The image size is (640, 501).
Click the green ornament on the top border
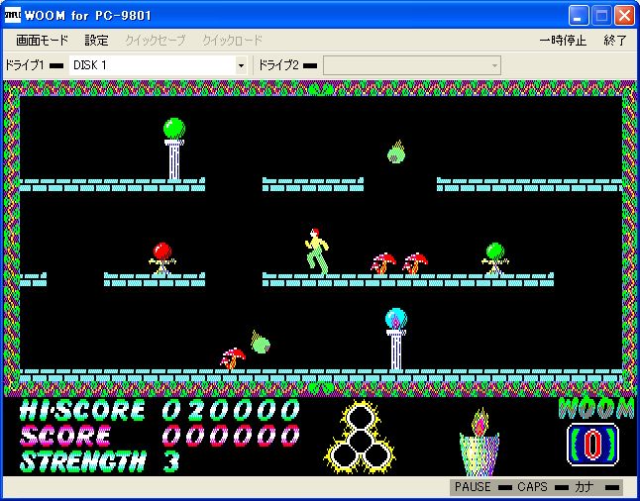pos(320,89)
